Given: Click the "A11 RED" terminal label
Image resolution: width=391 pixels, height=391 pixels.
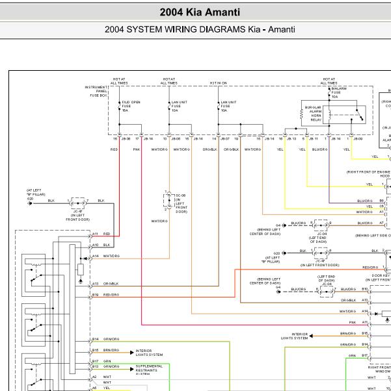Looking at the screenshot, I should [x=101, y=234].
